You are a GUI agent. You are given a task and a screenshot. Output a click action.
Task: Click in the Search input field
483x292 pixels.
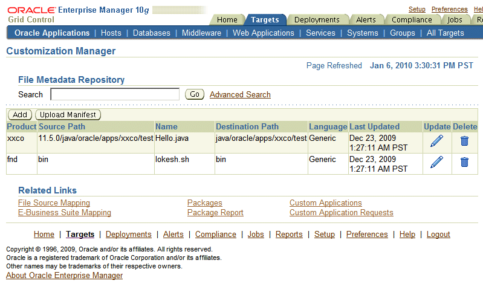pyautogui.click(x=115, y=94)
